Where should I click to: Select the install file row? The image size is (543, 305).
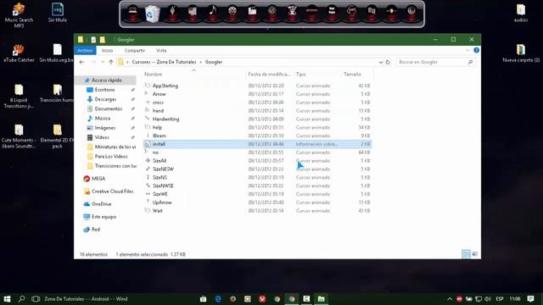coord(258,144)
